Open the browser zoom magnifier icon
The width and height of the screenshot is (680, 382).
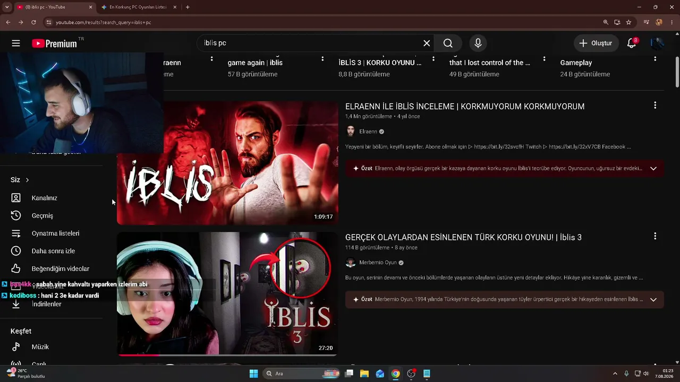(x=606, y=22)
